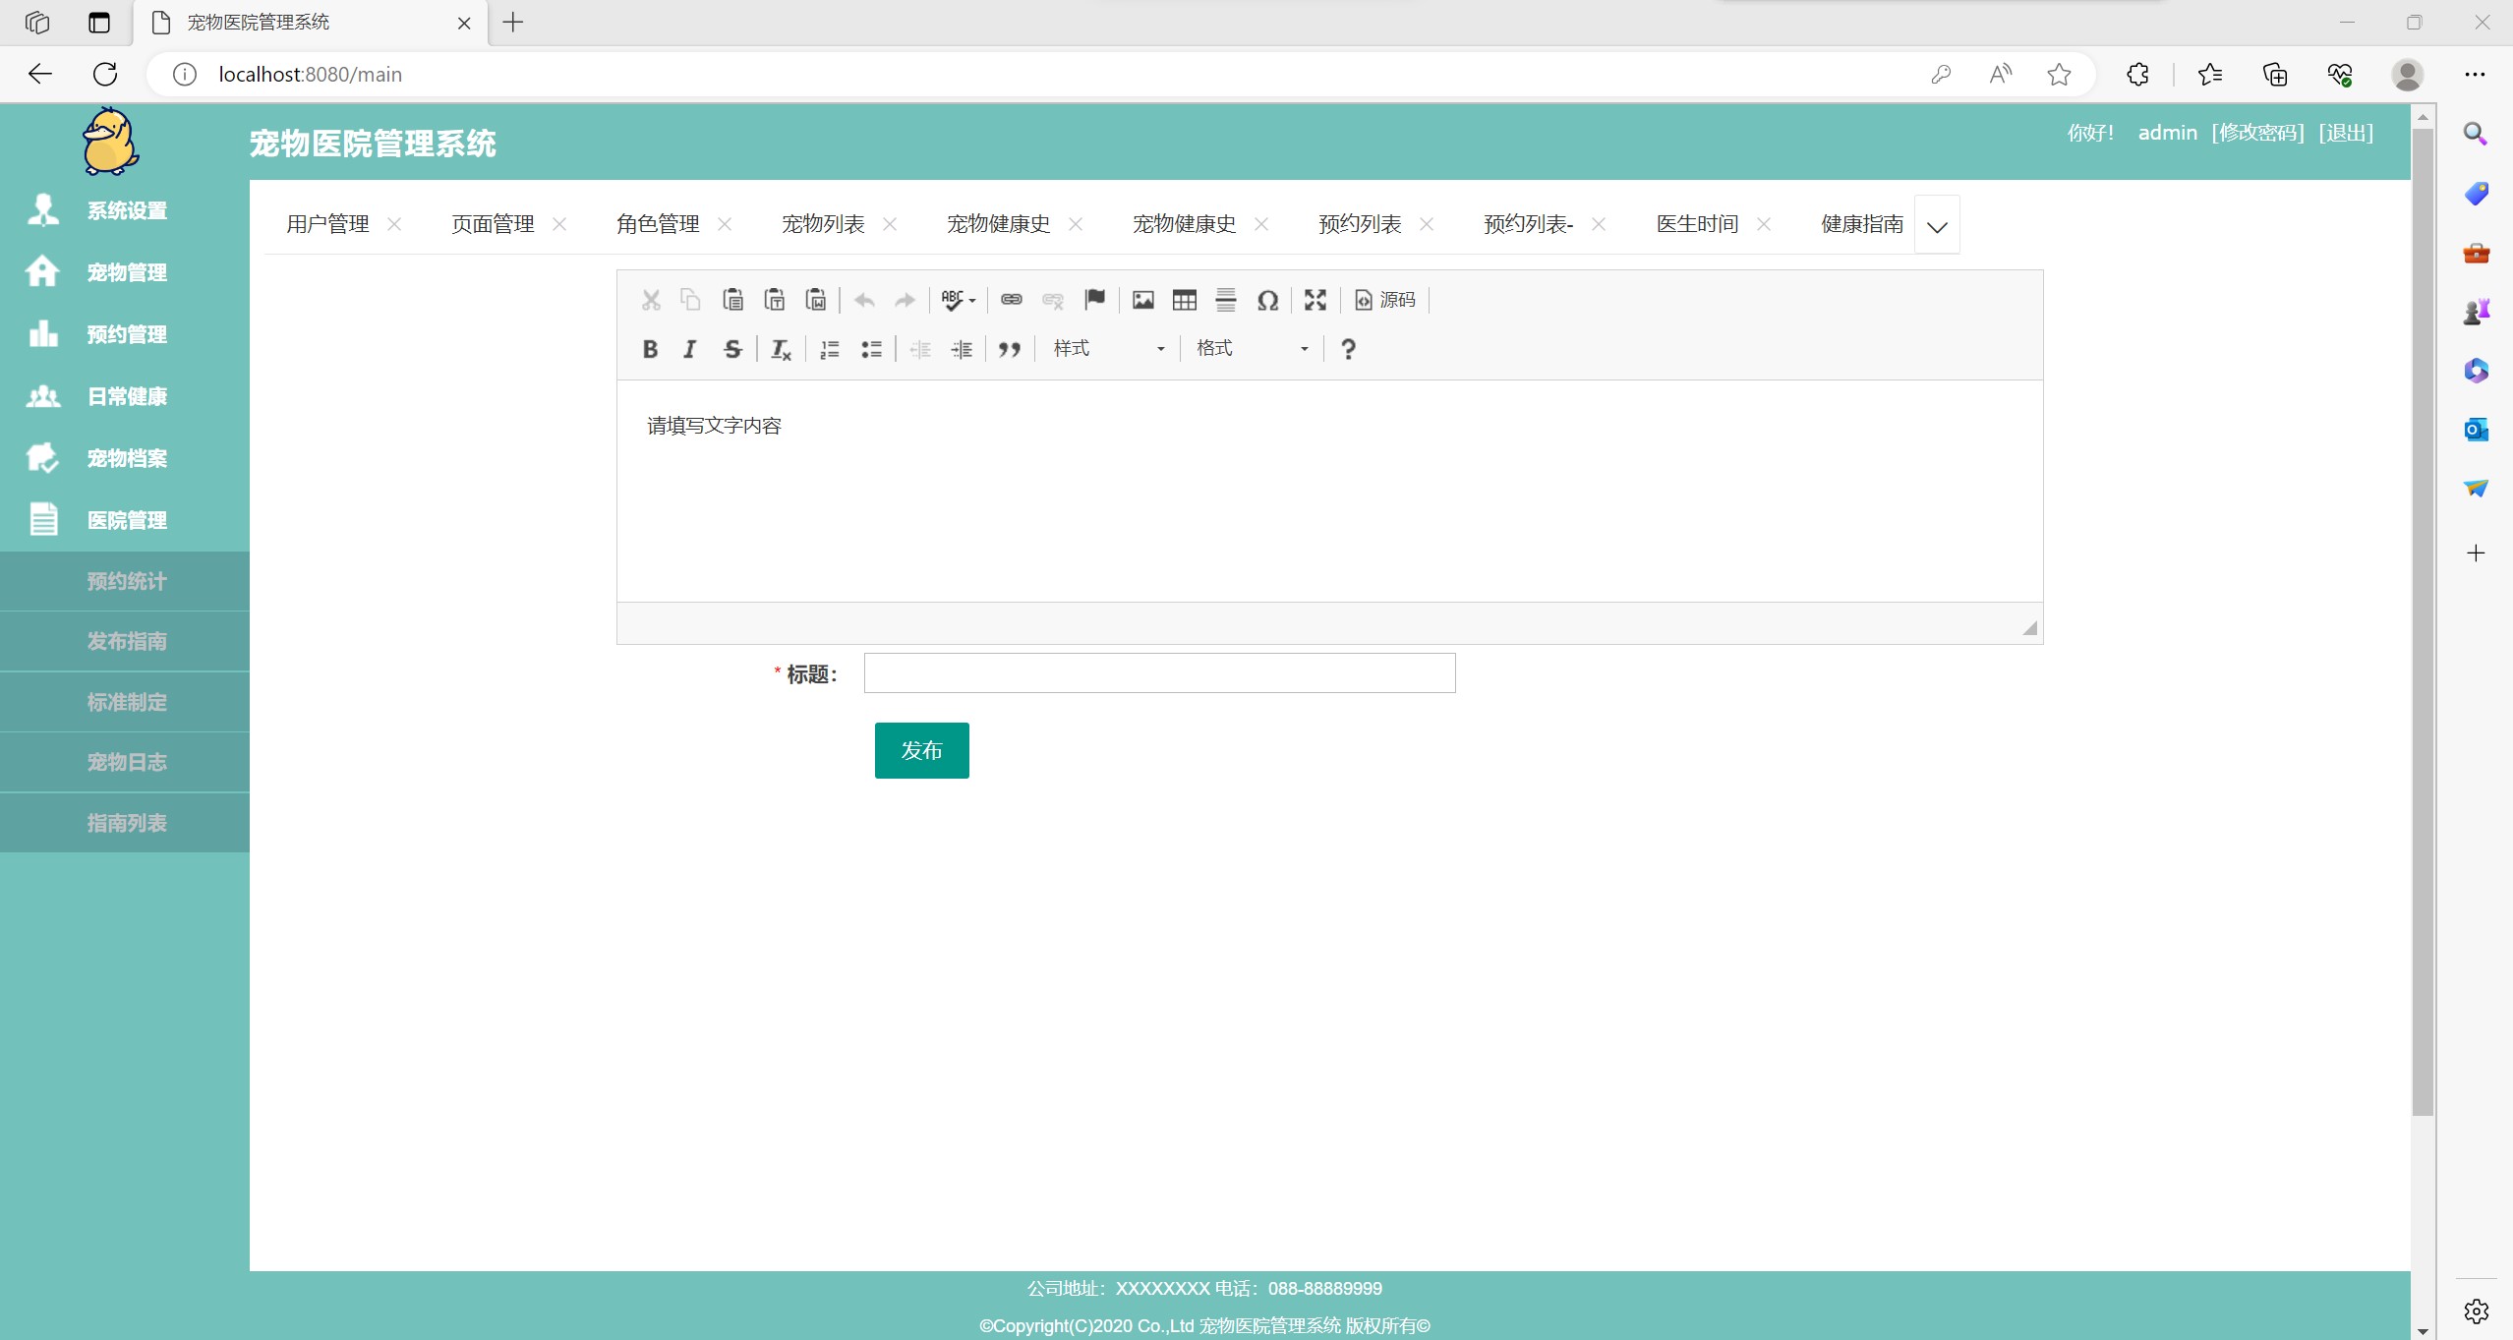Open the 样式 styles dropdown

[x=1109, y=349]
